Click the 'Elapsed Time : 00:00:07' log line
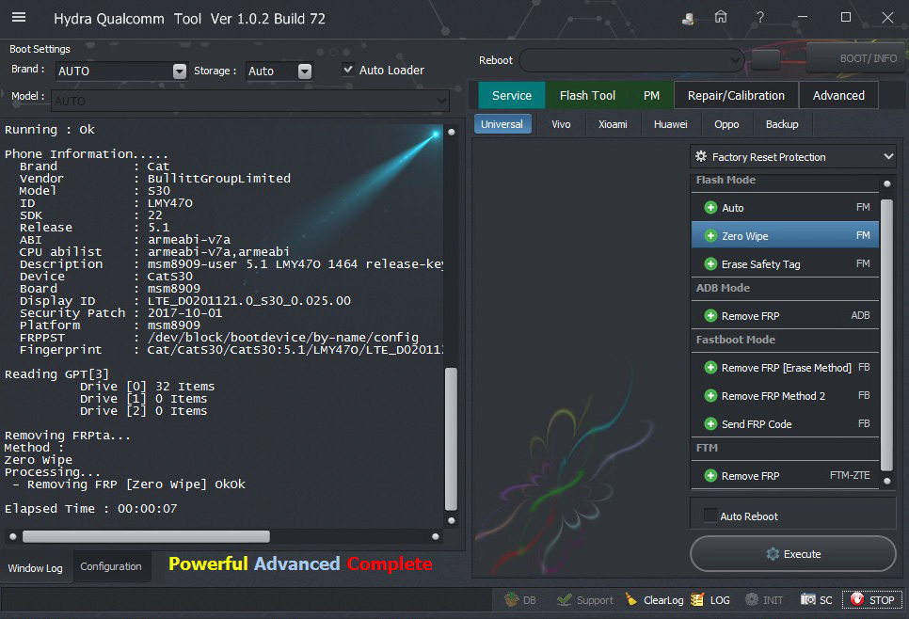Screen dimensions: 909x619 91,509
